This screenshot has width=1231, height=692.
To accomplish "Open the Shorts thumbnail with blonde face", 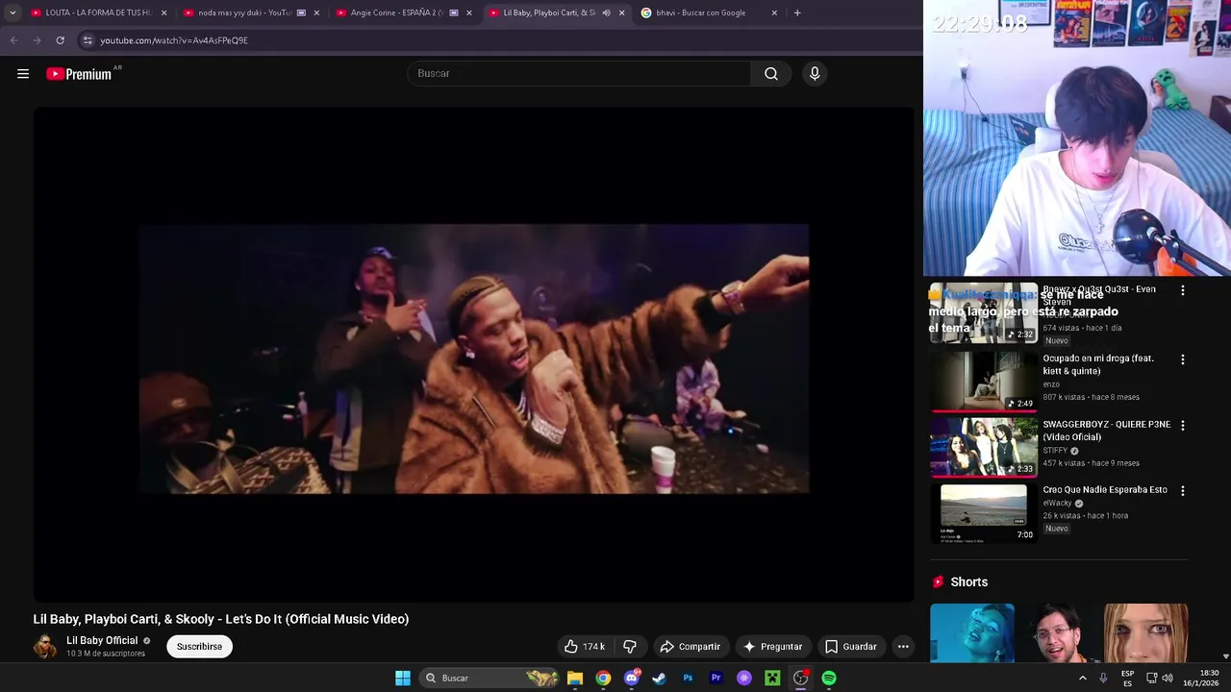I will coord(1145,633).
